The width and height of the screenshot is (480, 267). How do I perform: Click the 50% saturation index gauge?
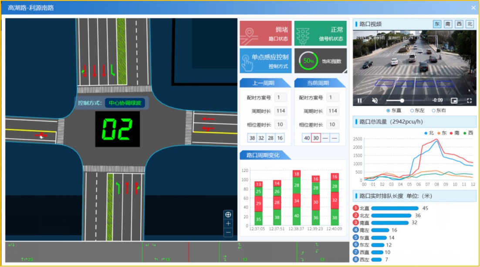(x=309, y=61)
